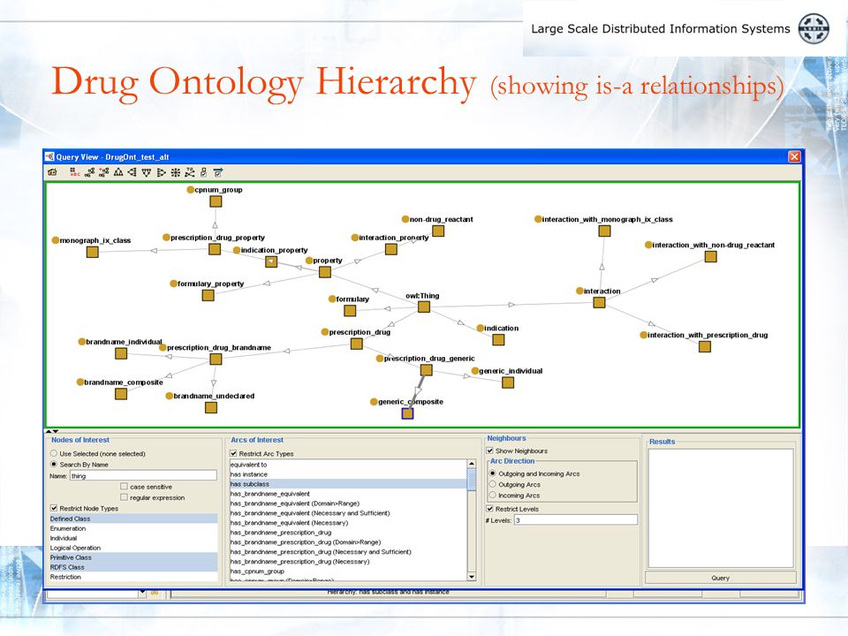
Task: Enable the regular expression checkbox
Action: [x=124, y=497]
